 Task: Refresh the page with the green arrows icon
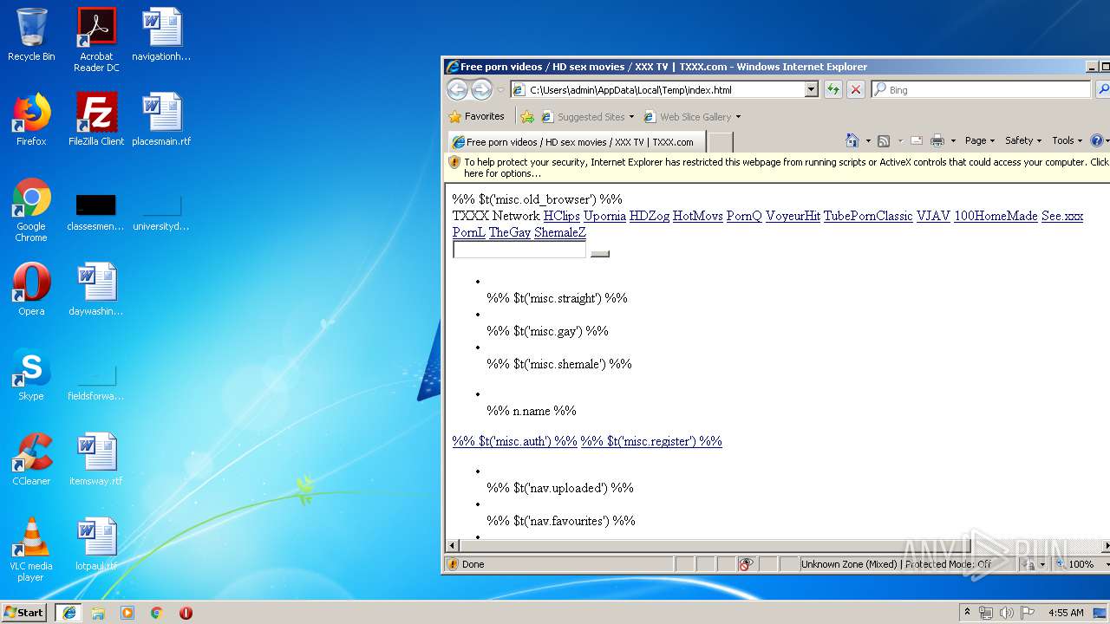coord(832,89)
